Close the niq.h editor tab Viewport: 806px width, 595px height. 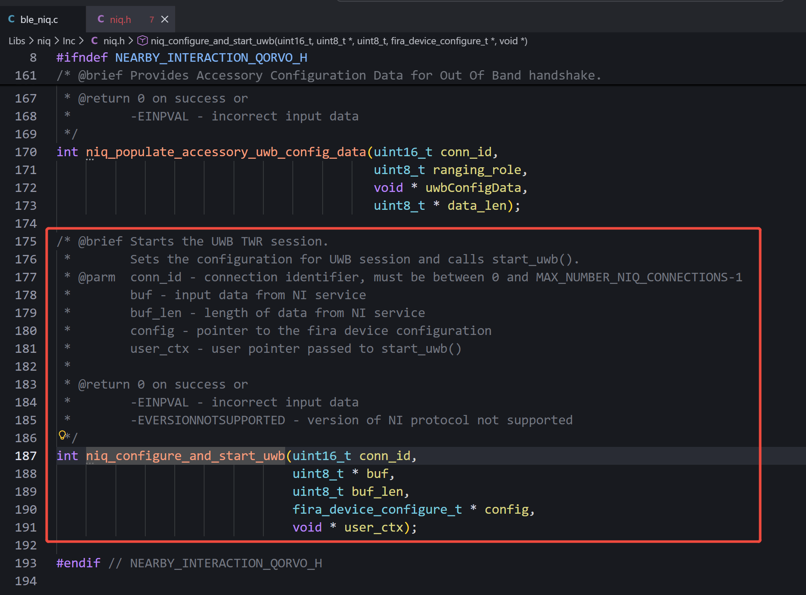click(165, 19)
